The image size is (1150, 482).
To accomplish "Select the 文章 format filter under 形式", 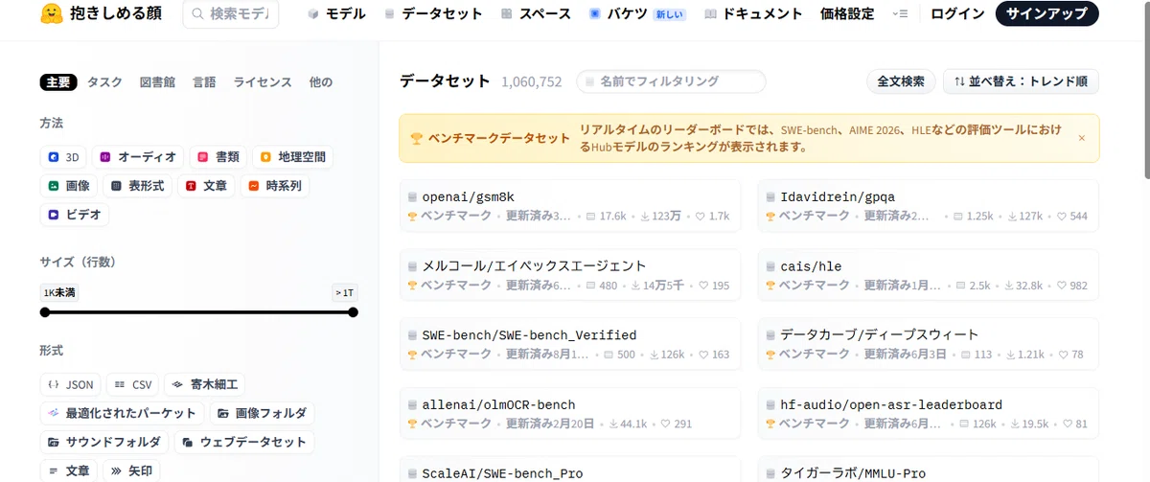I will [69, 471].
